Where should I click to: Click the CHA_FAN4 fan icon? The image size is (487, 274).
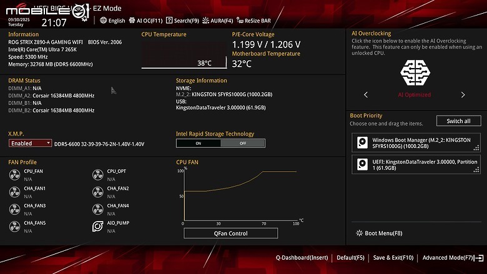pos(98,210)
